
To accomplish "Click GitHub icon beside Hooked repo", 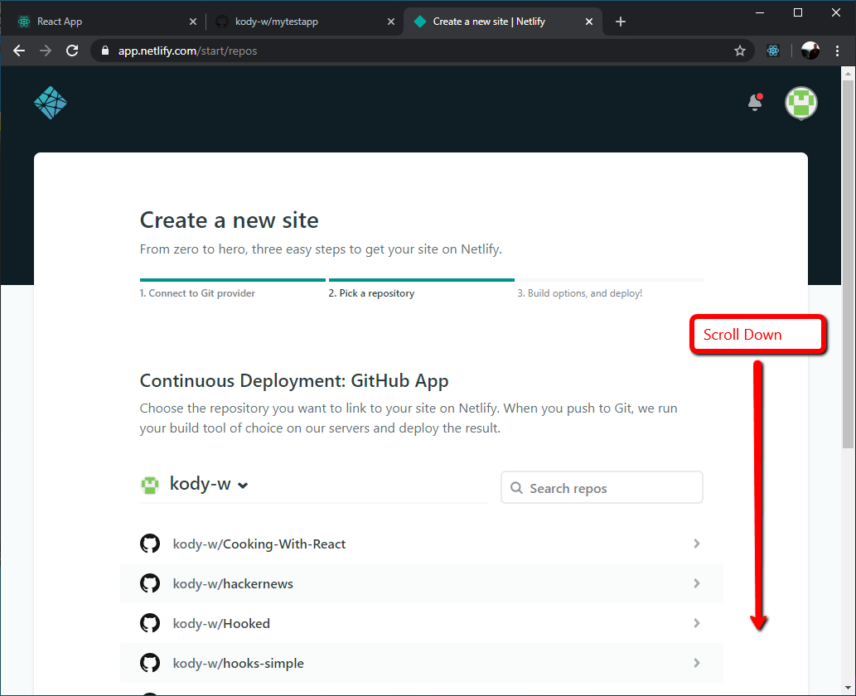I will [x=150, y=623].
